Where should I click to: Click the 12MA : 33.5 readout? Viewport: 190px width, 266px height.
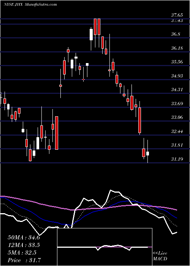[24, 245]
